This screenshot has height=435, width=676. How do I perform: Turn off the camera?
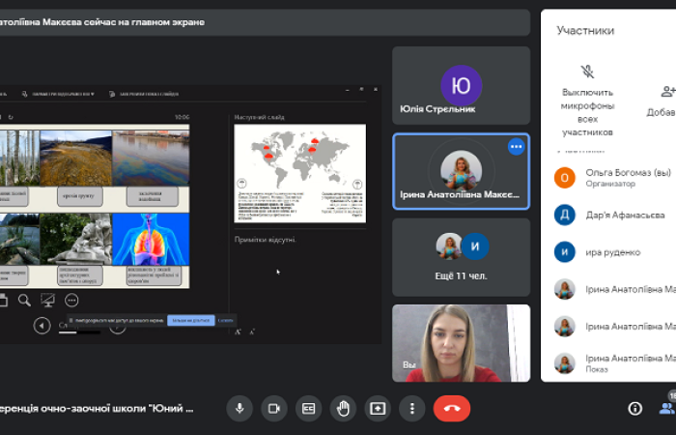tap(274, 408)
